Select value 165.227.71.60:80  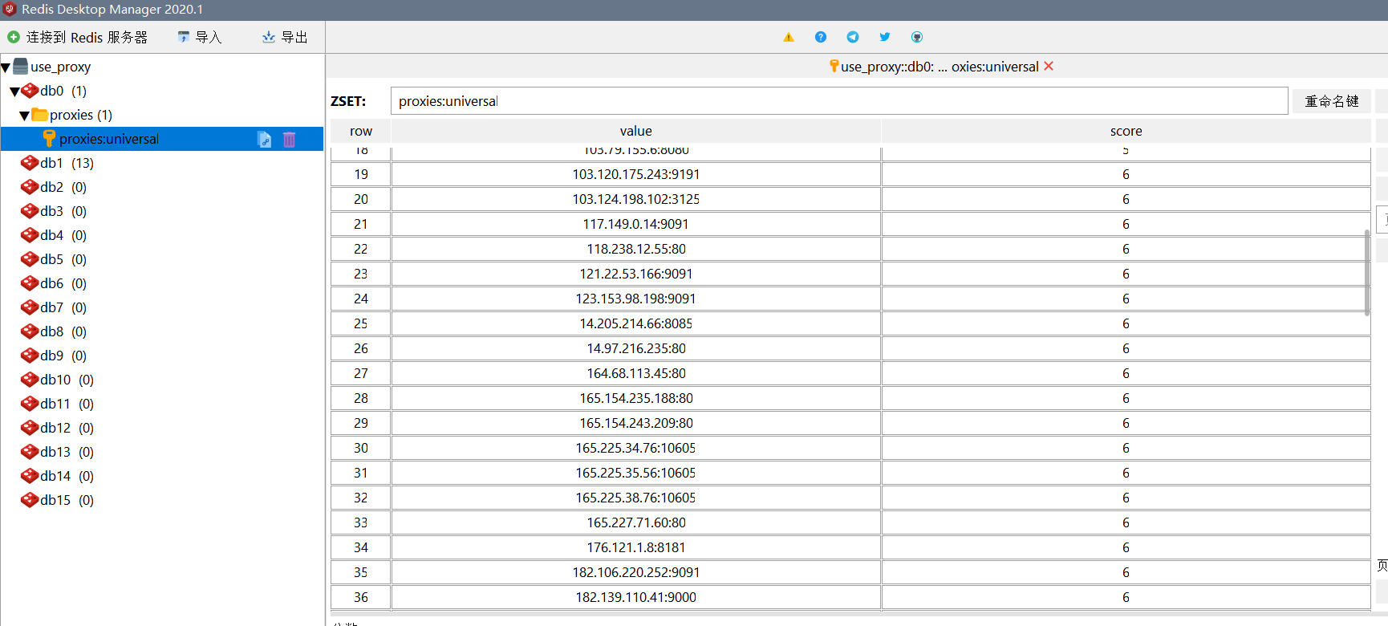(636, 522)
